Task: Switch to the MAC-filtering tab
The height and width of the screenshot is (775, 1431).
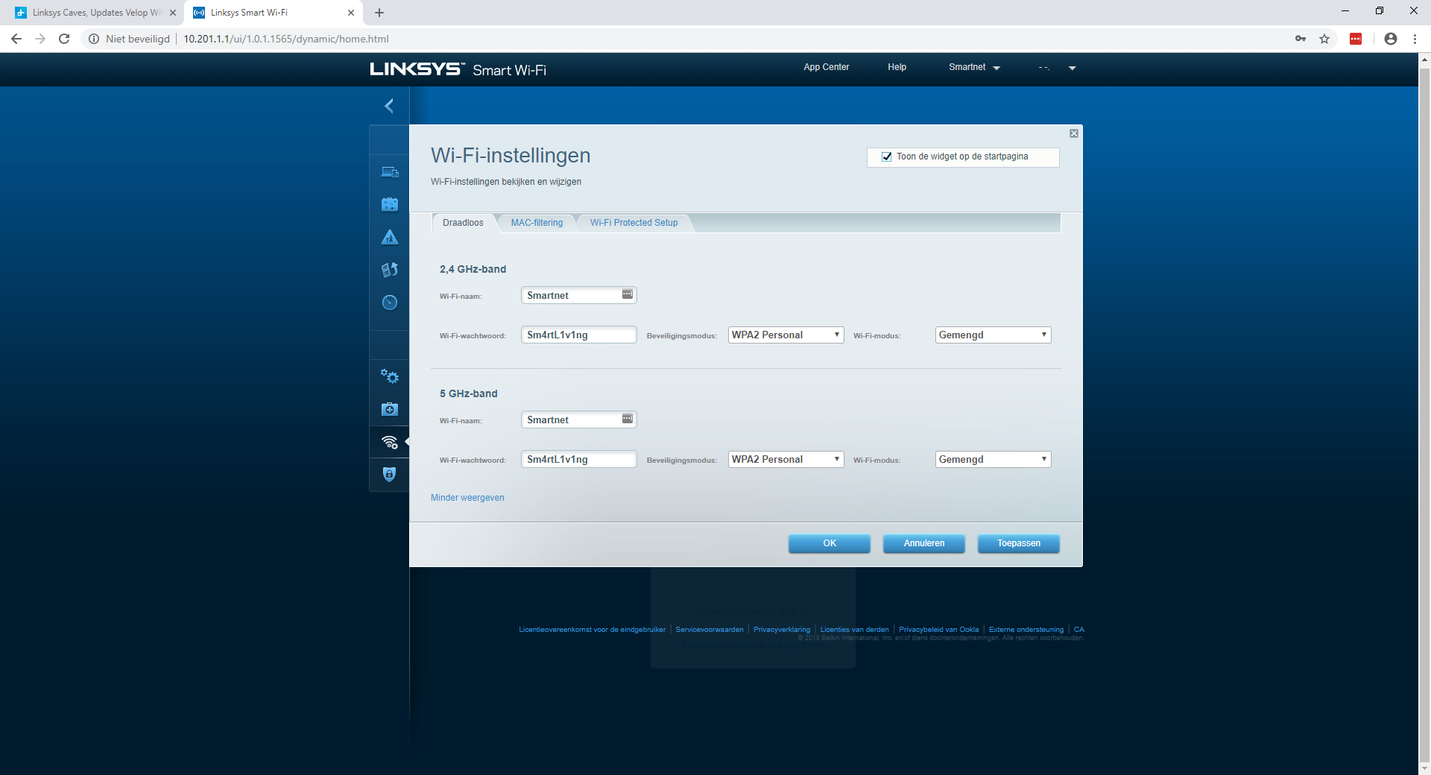Action: pos(537,223)
